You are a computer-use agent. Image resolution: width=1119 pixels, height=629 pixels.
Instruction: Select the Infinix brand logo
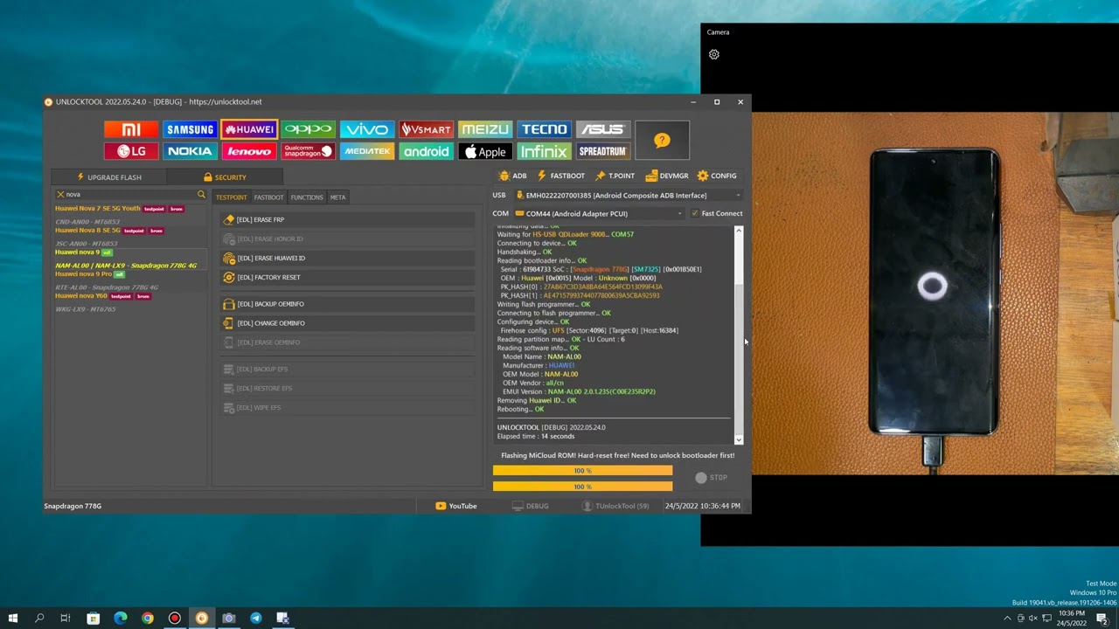[x=544, y=151]
